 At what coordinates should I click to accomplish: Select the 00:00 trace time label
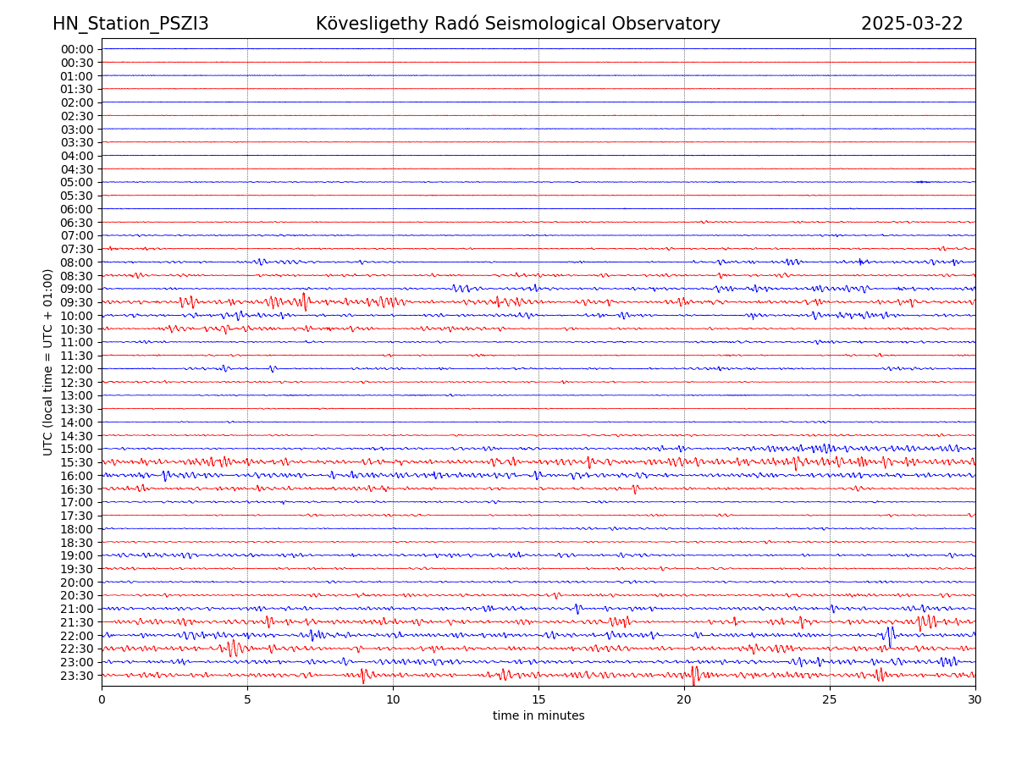(x=77, y=49)
